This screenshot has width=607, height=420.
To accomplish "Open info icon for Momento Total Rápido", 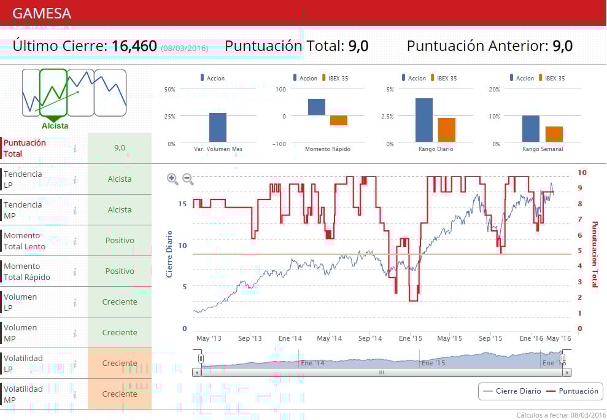I will tap(75, 271).
